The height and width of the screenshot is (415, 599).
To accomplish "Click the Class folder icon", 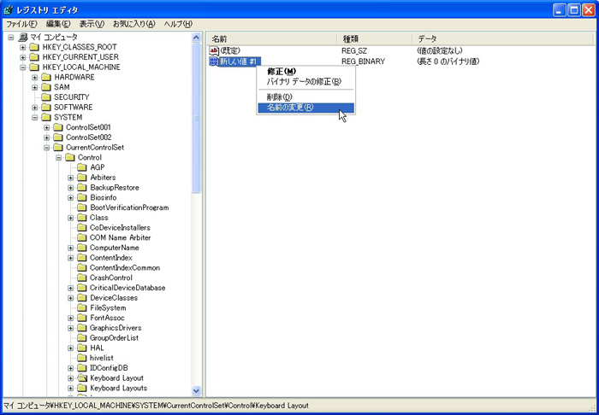I will click(82, 218).
